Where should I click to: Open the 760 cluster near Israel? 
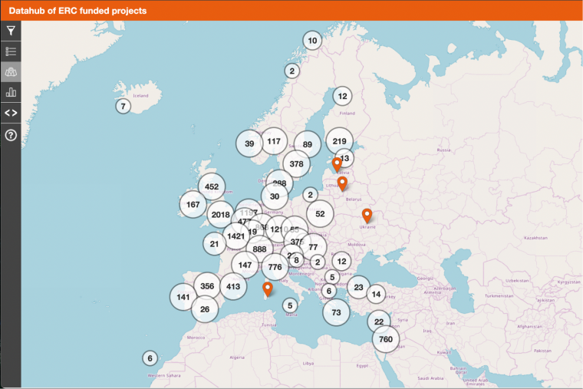pos(386,339)
